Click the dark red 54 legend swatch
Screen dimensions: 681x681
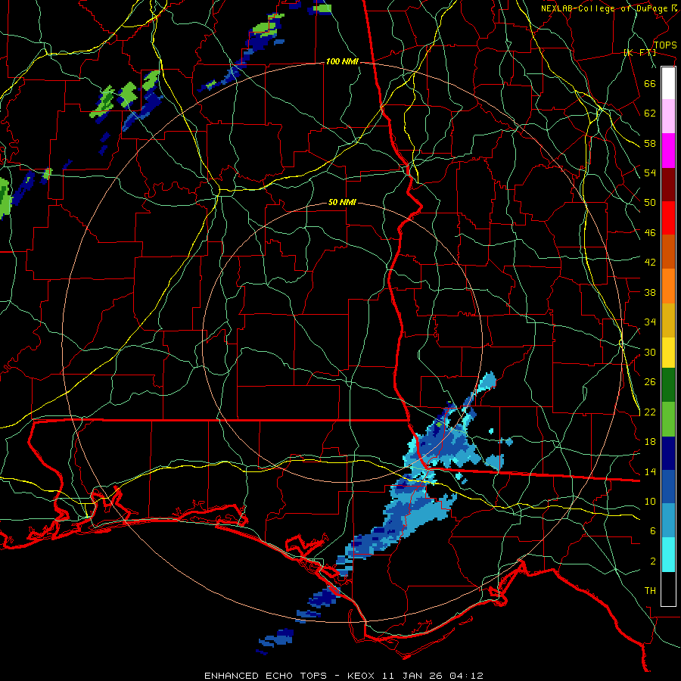668,185
